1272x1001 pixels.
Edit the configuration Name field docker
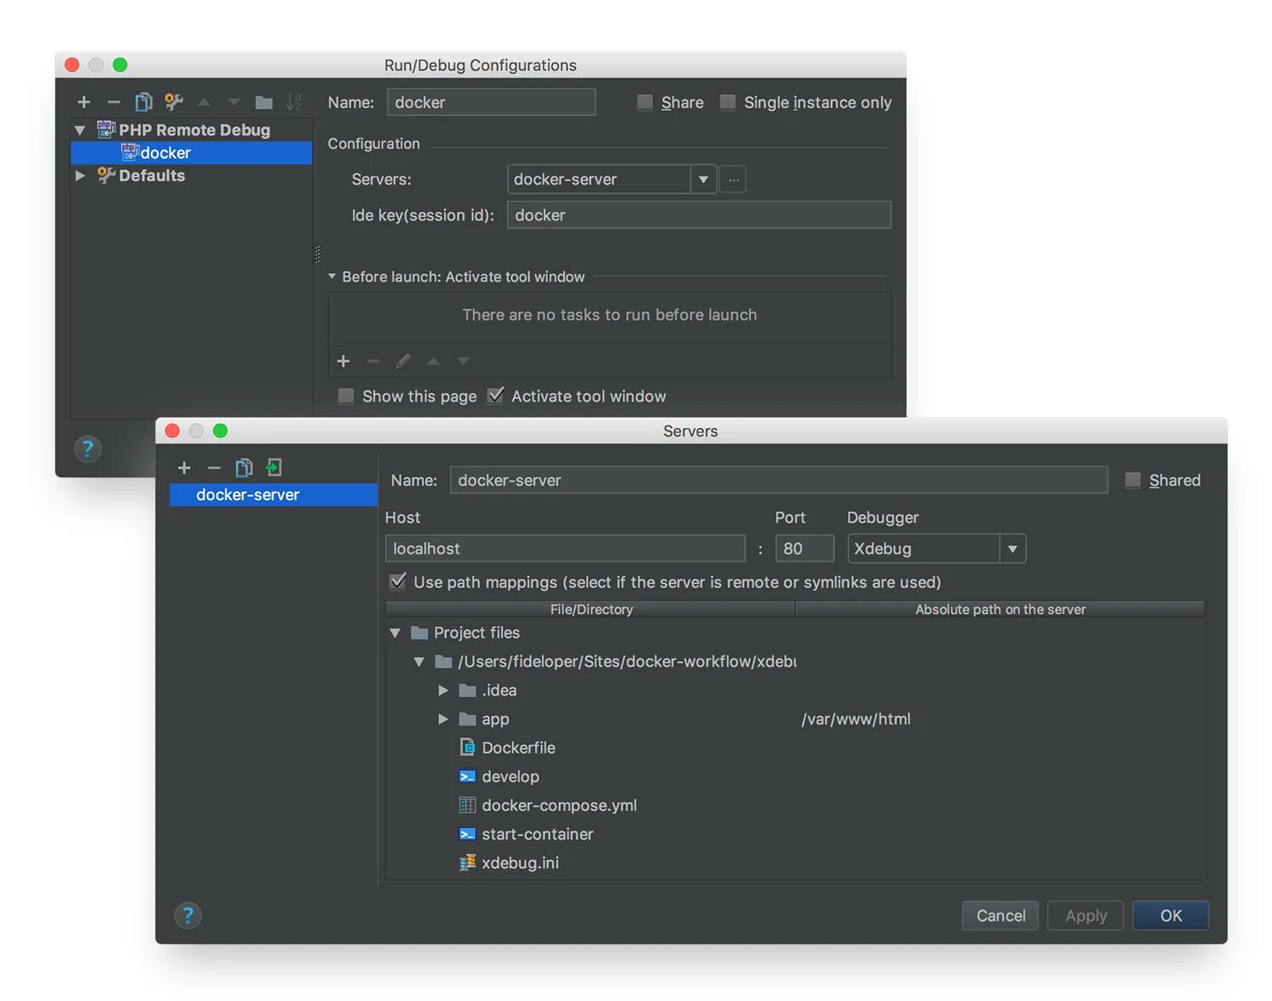[492, 103]
